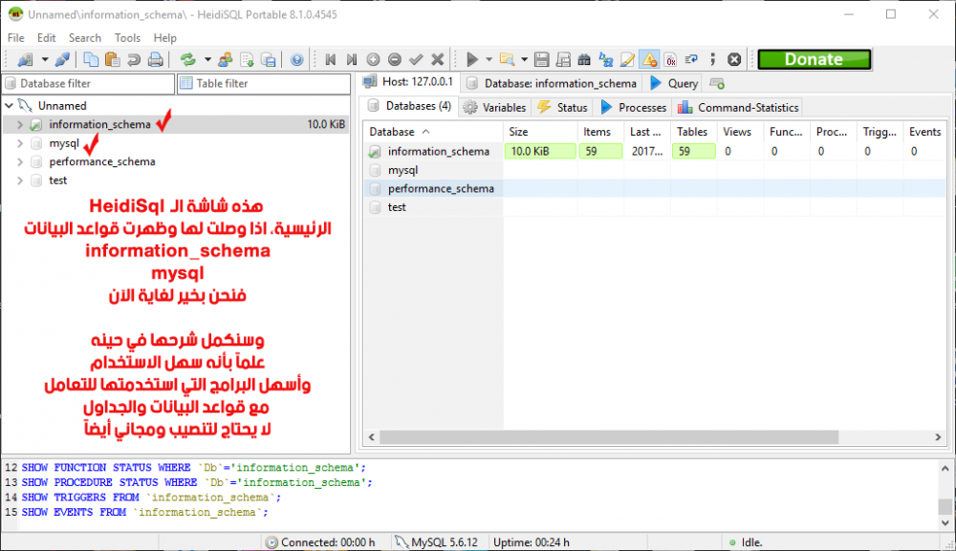Image resolution: width=956 pixels, height=551 pixels.
Task: Click the Undo toolbar icon
Action: tap(134, 59)
